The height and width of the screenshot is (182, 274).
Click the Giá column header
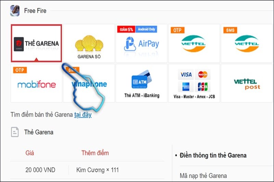tap(30, 153)
